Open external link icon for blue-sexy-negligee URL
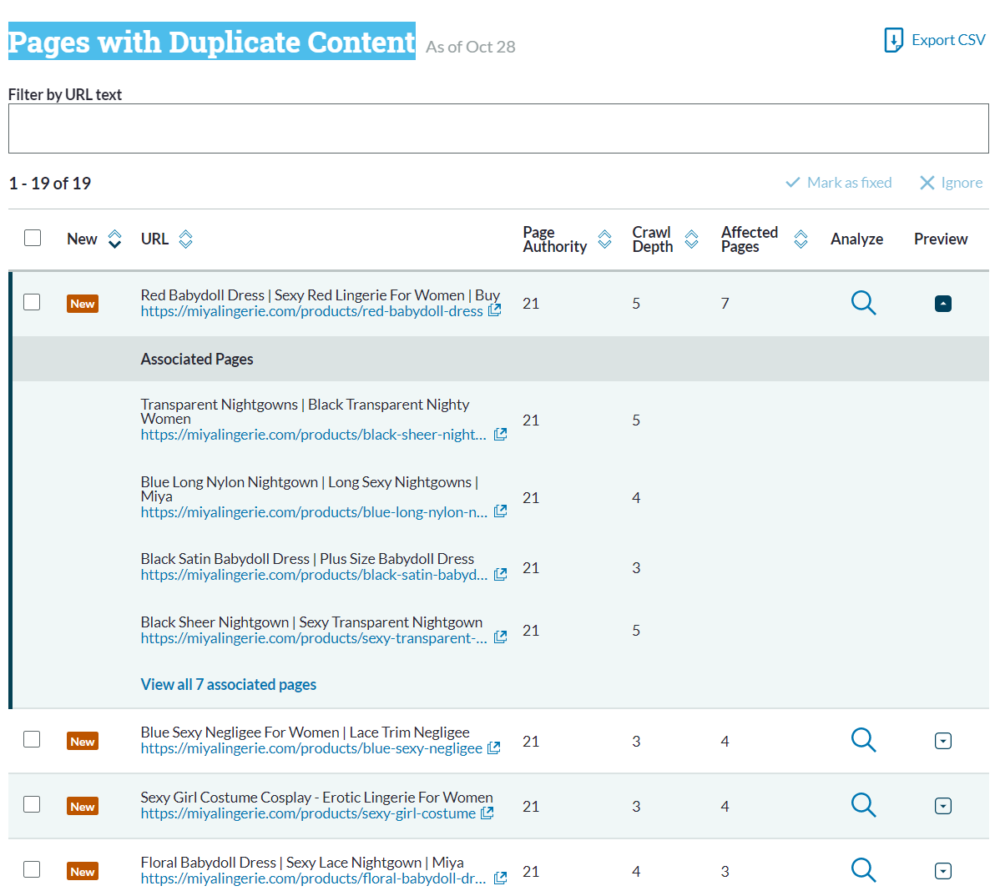The width and height of the screenshot is (1005, 896). point(494,748)
